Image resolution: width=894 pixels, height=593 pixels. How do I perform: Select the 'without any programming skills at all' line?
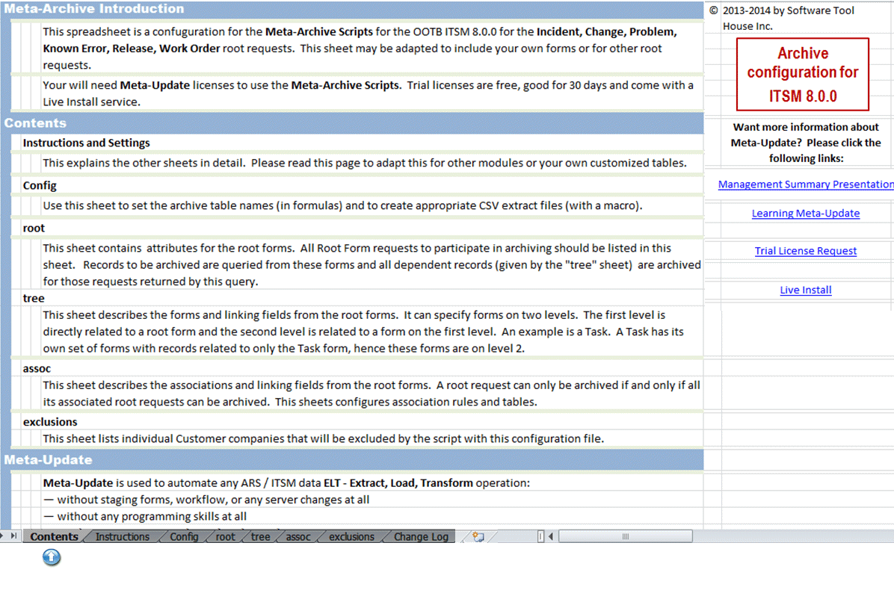145,516
